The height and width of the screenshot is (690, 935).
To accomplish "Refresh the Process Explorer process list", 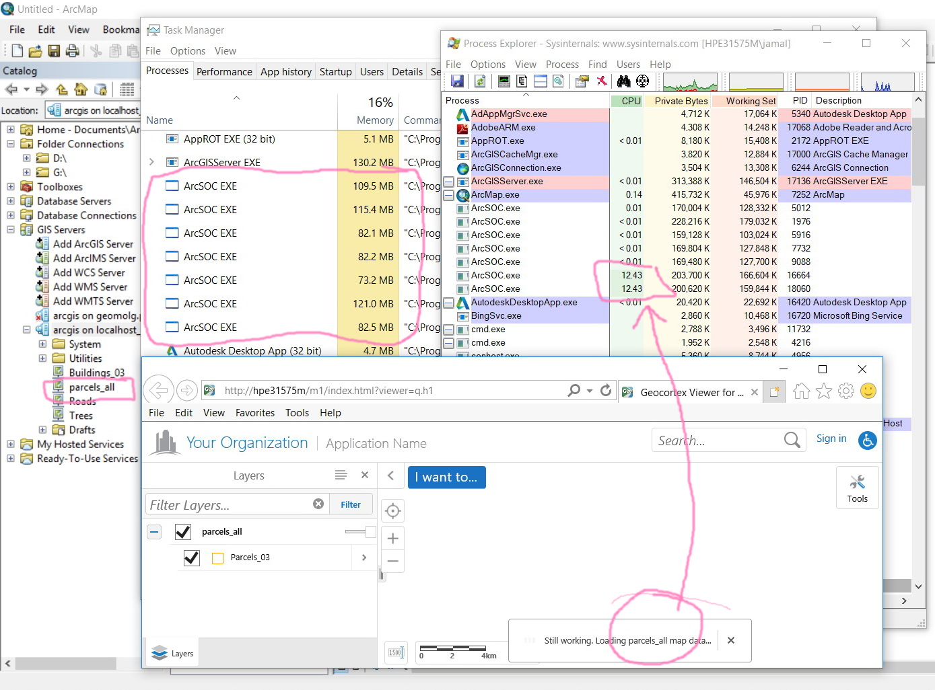I will tap(480, 81).
